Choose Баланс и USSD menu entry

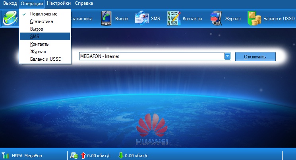tap(45, 59)
